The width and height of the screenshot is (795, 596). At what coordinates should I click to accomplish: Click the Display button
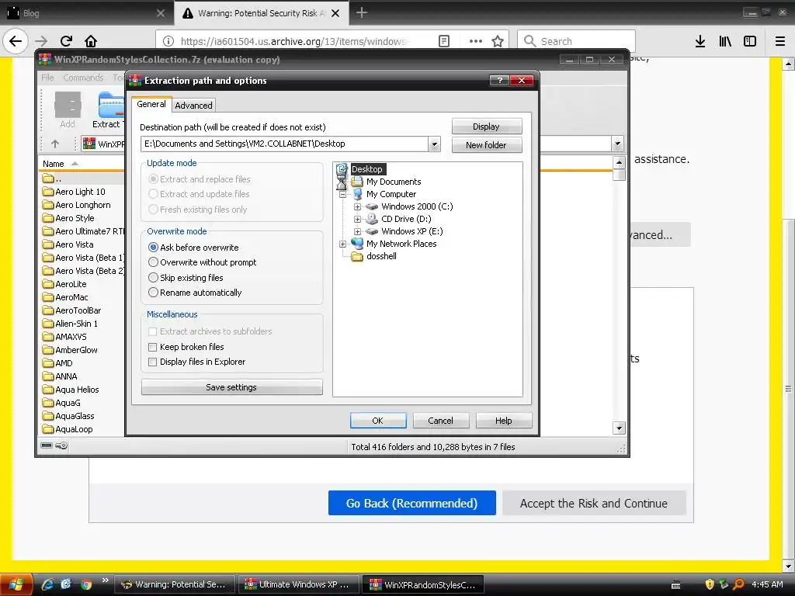point(486,126)
